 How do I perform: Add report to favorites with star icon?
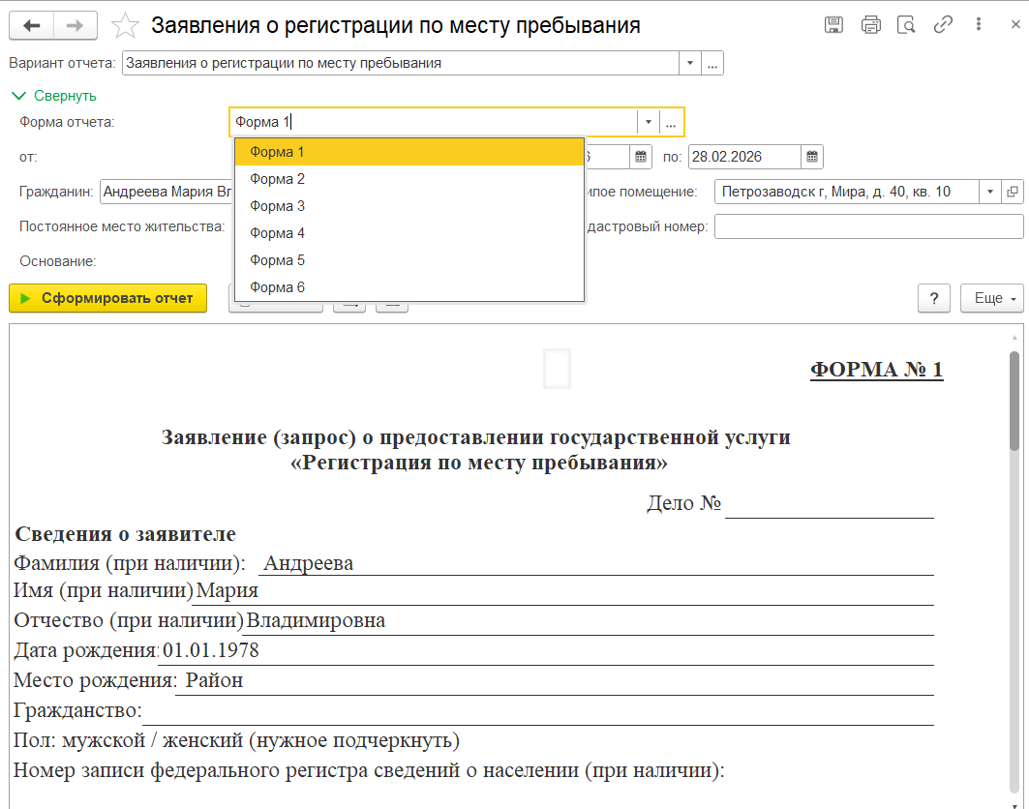pos(125,25)
